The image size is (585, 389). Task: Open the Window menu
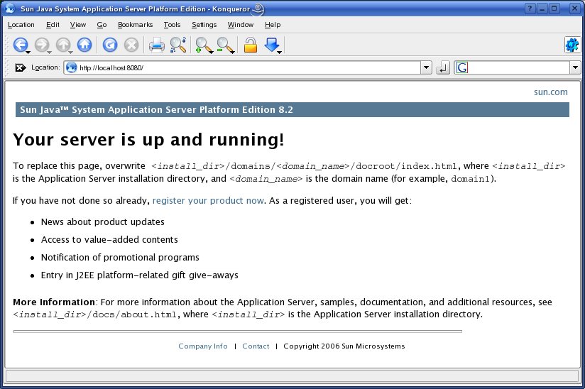click(x=240, y=25)
